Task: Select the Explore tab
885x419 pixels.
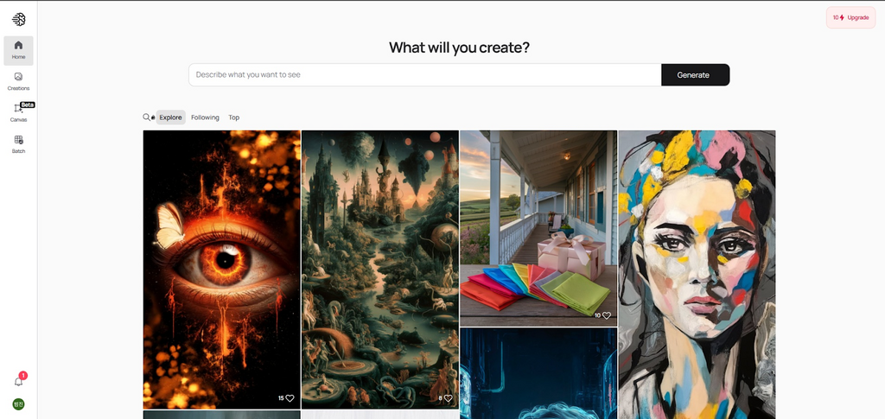Action: (x=170, y=117)
